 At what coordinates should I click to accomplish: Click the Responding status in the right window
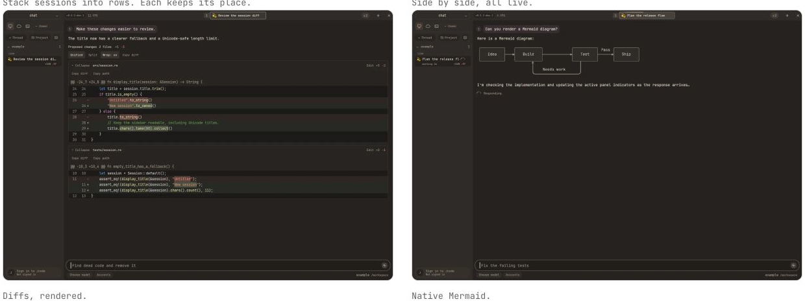pos(491,93)
